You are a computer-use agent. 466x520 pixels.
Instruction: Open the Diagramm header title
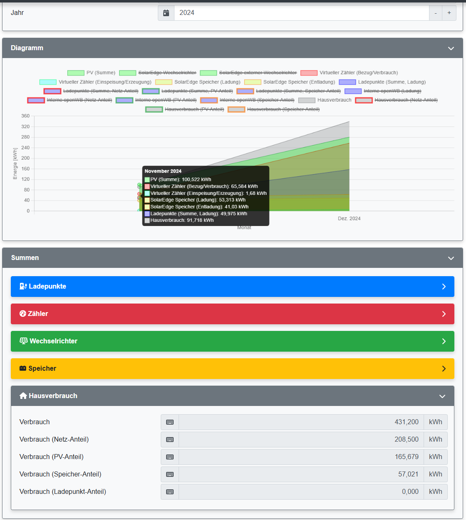[27, 48]
